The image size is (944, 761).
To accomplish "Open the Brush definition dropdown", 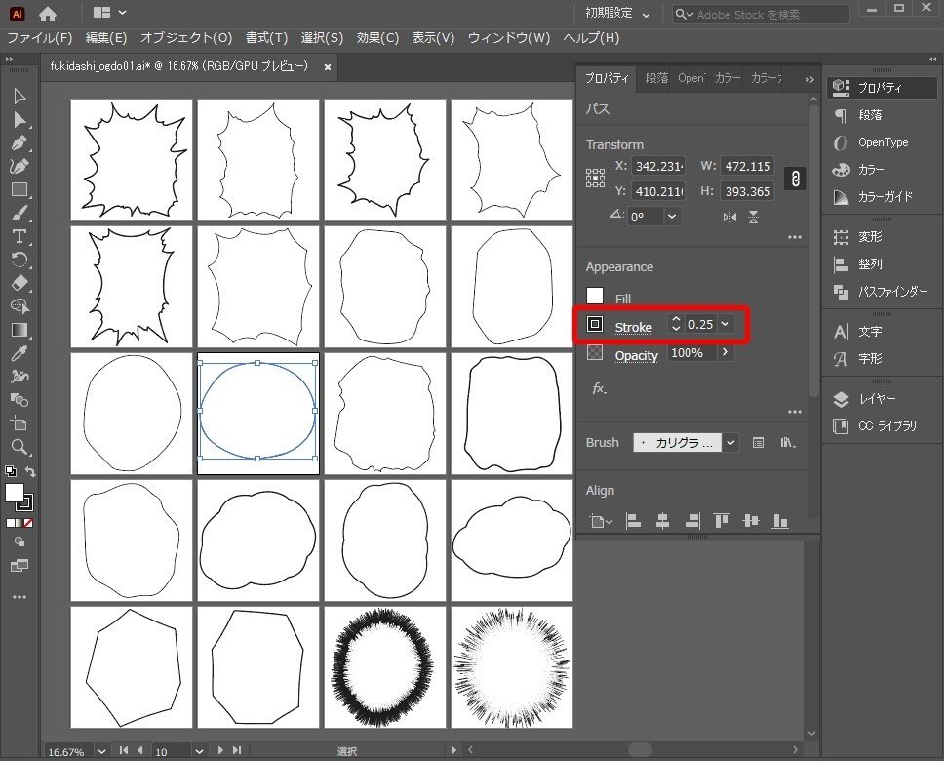I will pos(728,442).
